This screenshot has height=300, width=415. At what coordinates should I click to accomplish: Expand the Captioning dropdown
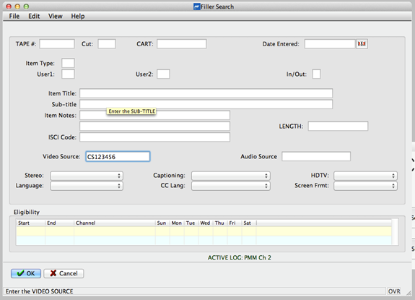[x=230, y=176]
